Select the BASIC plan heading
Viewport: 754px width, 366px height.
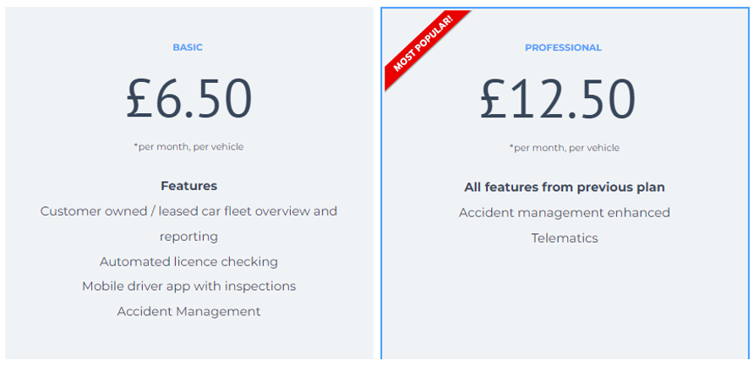[188, 47]
